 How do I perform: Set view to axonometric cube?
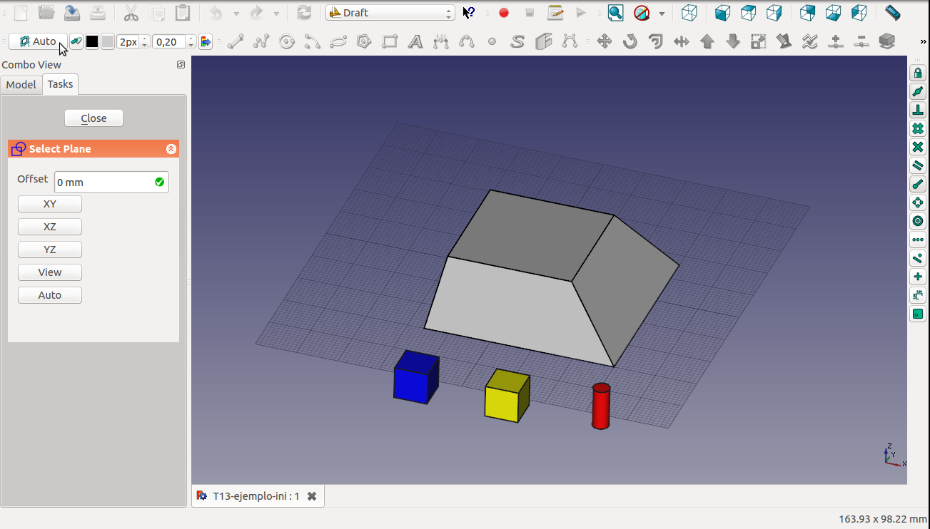tap(689, 13)
